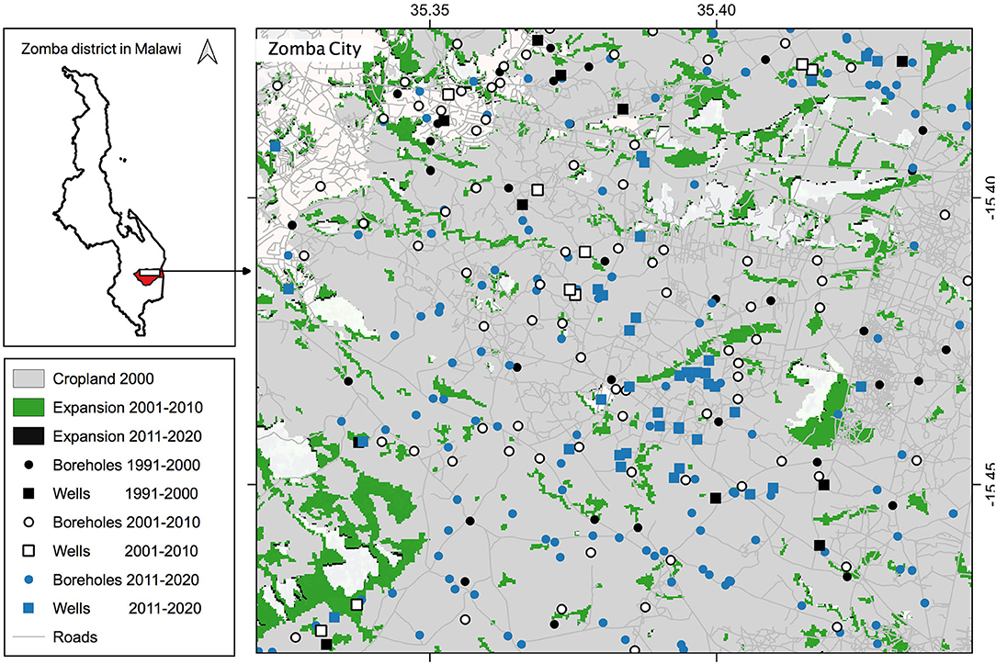Image resolution: width=996 pixels, height=664 pixels.
Task: Select the Cropland 2000 grey legend swatch
Action: [x=28, y=379]
